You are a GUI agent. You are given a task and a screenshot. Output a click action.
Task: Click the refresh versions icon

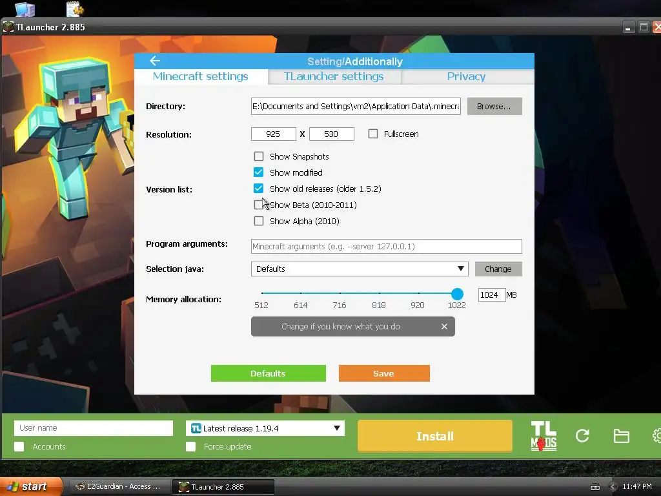(x=582, y=436)
